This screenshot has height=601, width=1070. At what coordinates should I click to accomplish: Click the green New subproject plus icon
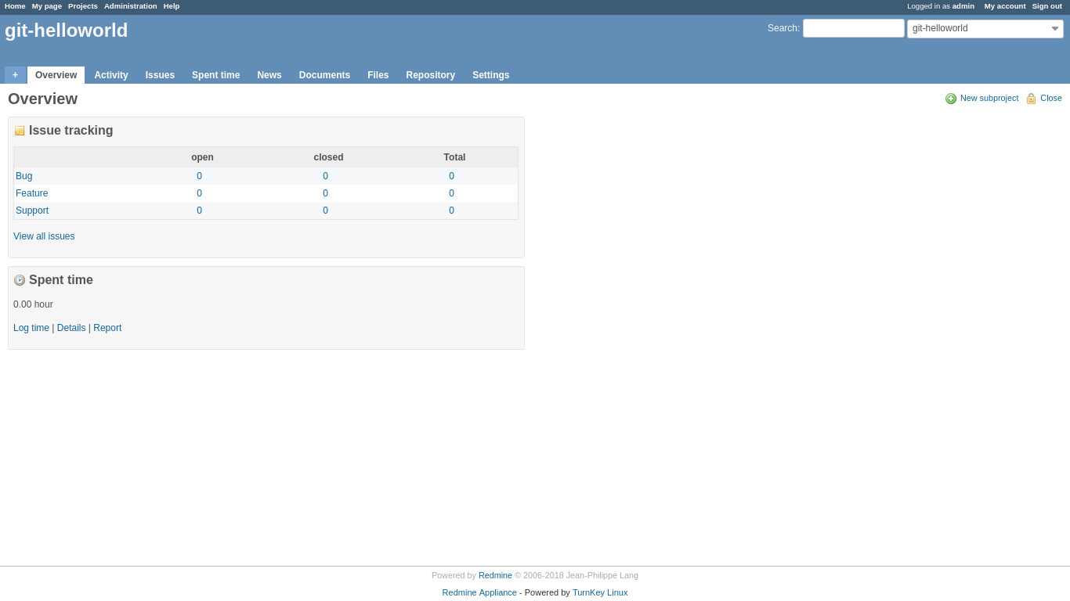click(x=951, y=99)
